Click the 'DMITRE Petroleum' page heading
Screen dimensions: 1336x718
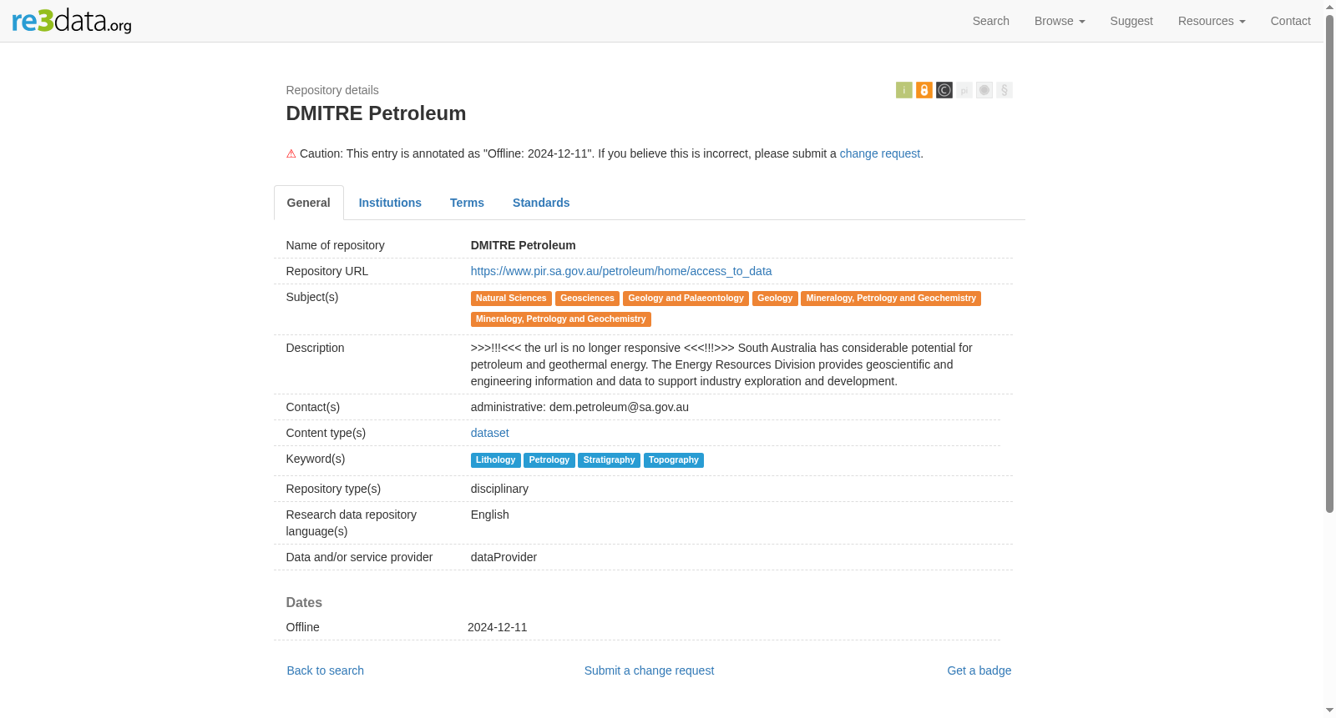(x=376, y=113)
